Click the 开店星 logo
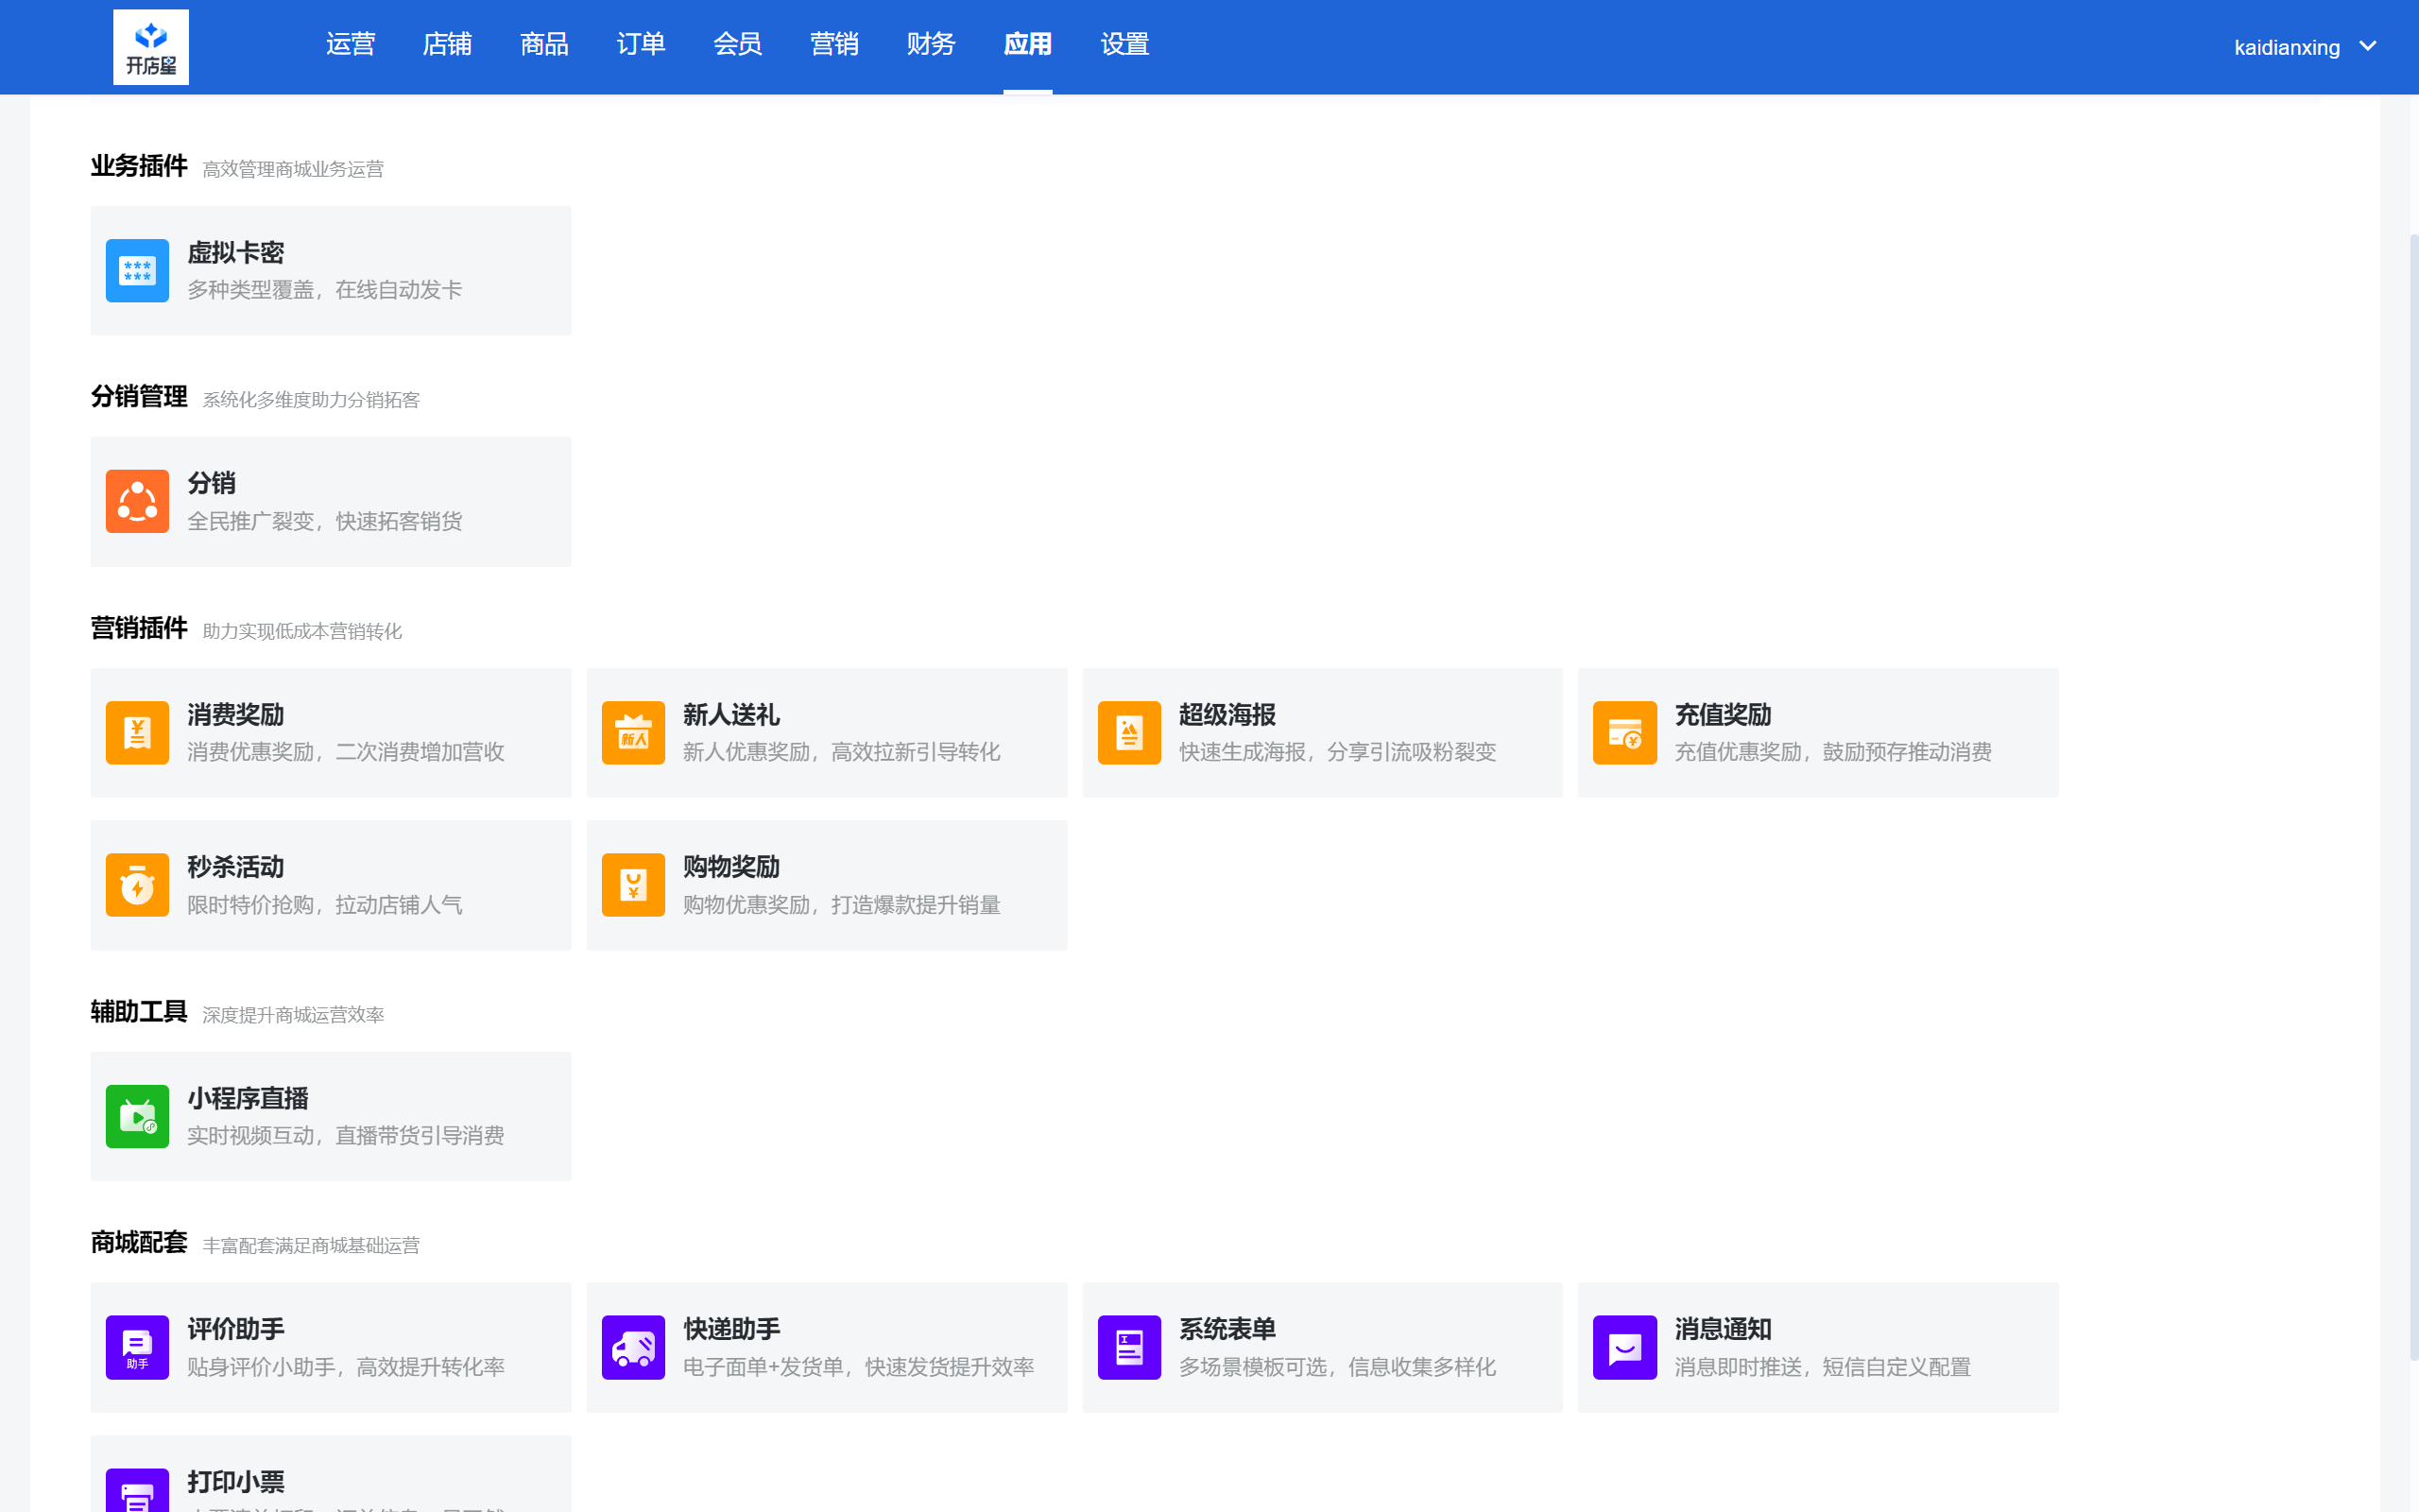The image size is (2419, 1512). click(x=151, y=47)
